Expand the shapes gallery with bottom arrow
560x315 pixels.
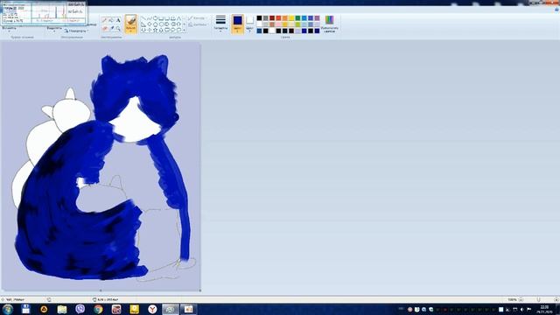[184, 30]
